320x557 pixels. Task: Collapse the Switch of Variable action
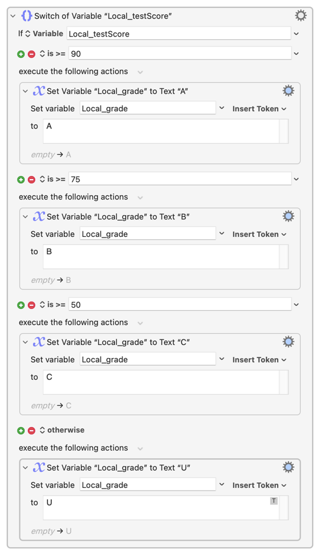(x=13, y=16)
